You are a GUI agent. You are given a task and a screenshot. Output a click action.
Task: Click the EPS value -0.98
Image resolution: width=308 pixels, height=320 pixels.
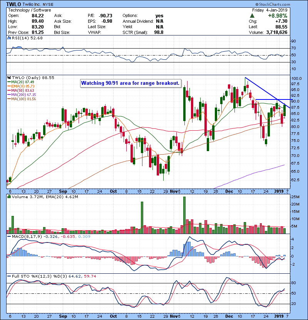click(107, 21)
